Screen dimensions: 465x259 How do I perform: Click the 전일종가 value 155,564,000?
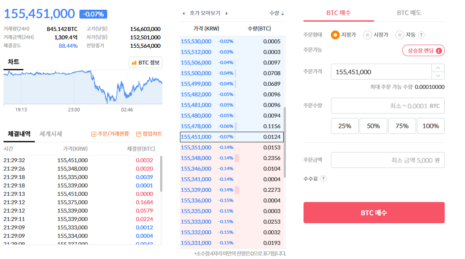(x=145, y=46)
